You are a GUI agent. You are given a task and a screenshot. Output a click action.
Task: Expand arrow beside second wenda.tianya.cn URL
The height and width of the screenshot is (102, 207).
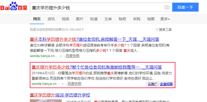tap(62, 84)
